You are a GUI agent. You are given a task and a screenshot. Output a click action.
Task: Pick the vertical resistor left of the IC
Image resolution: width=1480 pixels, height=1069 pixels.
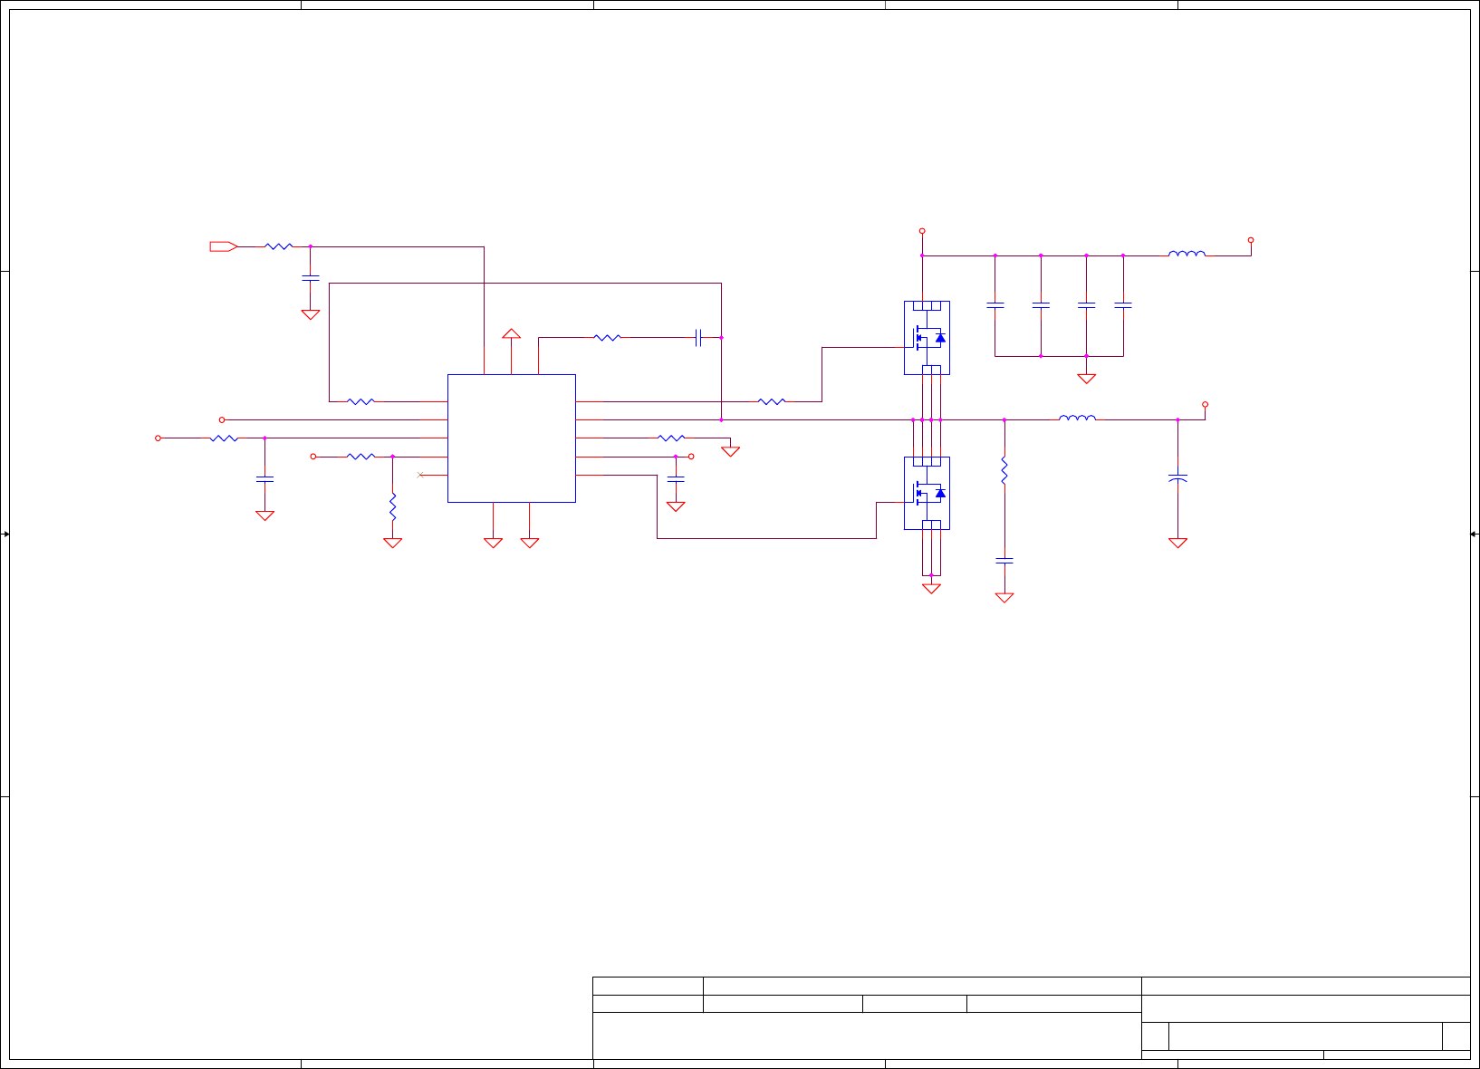392,506
